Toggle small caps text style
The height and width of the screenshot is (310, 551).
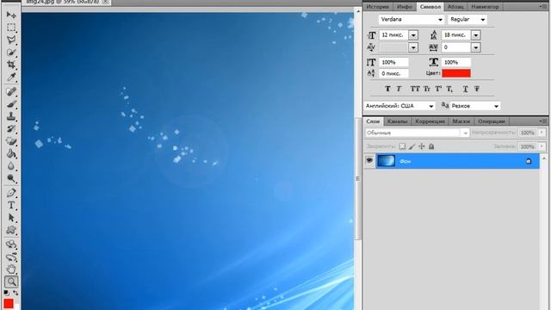coord(427,89)
